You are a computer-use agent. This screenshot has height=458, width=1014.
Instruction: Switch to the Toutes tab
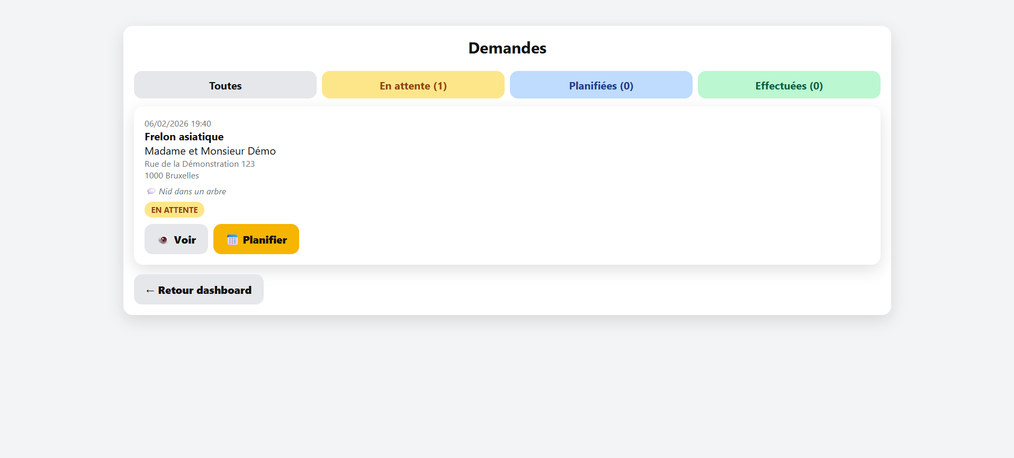[225, 85]
